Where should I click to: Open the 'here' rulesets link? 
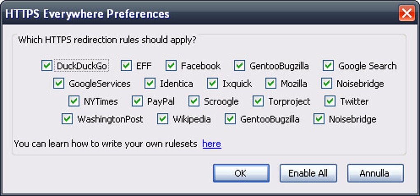click(212, 144)
